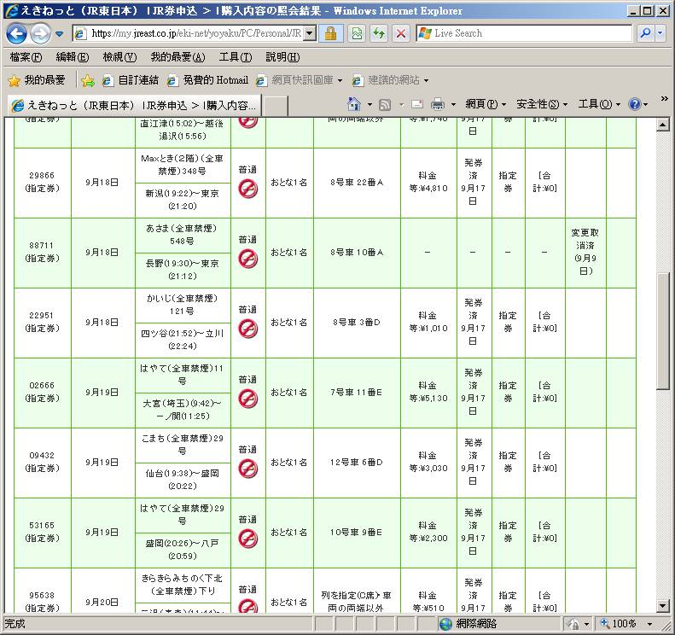Click the compatibility view icon
The image size is (675, 635).
[x=357, y=33]
